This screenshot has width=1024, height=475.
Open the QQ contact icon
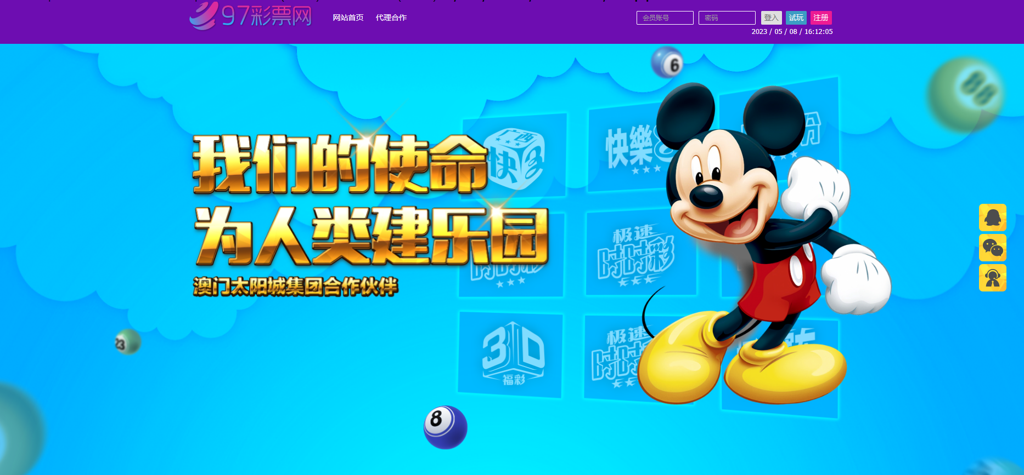point(992,218)
